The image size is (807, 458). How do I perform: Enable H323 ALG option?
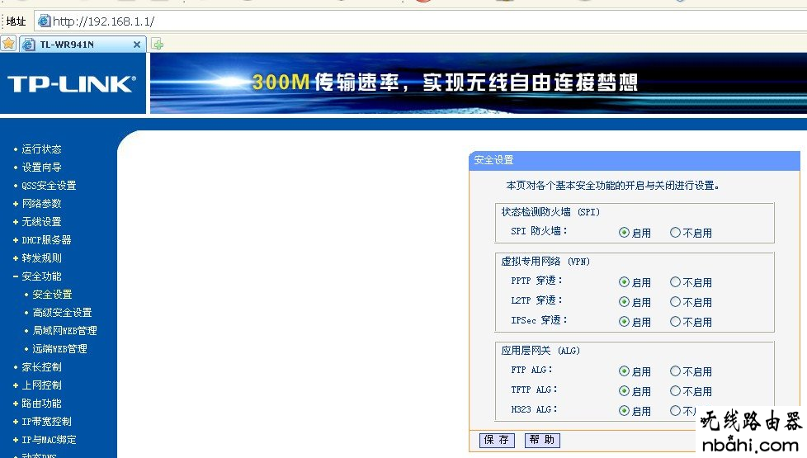coord(624,411)
